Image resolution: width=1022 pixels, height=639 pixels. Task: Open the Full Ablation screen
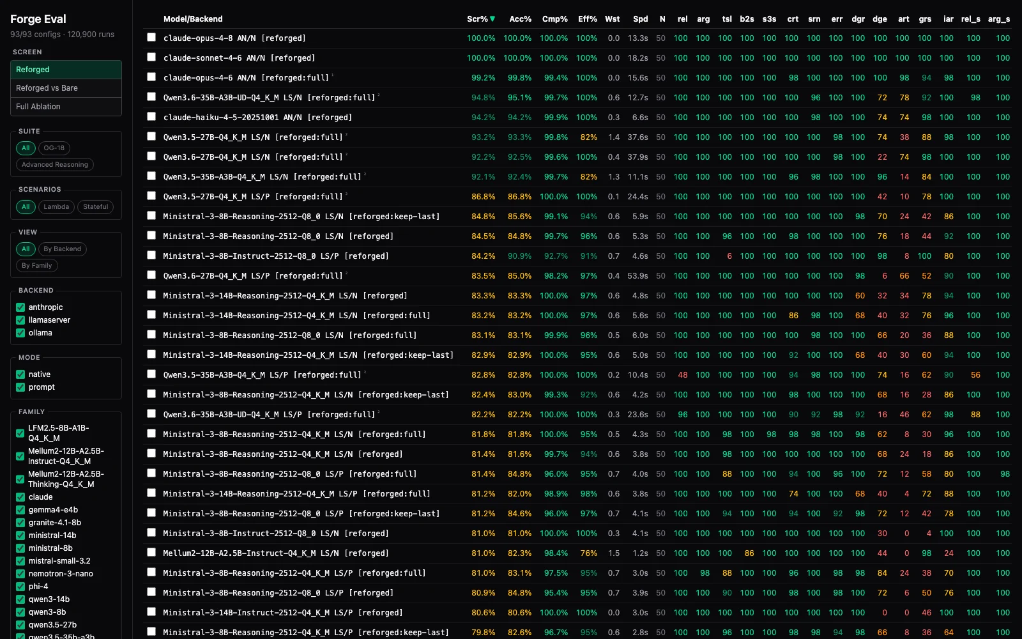[66, 107]
